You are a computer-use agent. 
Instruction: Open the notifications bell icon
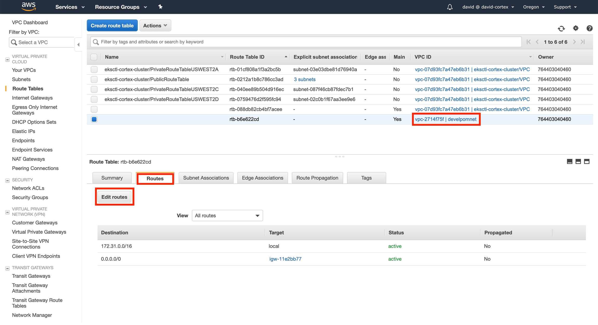(x=450, y=7)
